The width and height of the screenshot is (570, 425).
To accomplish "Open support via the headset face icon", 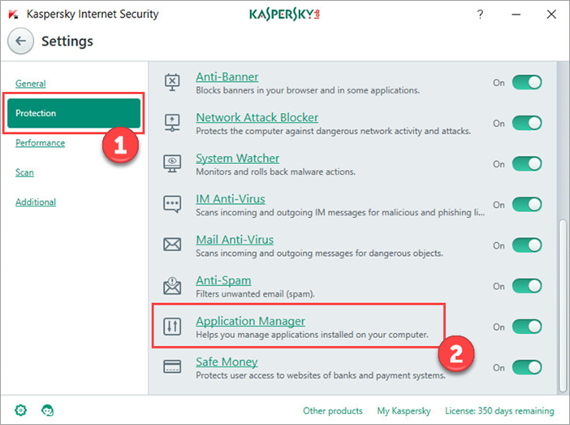I will pos(47,410).
